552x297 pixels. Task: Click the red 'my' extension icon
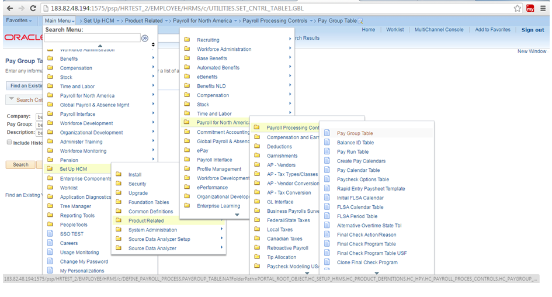(530, 8)
